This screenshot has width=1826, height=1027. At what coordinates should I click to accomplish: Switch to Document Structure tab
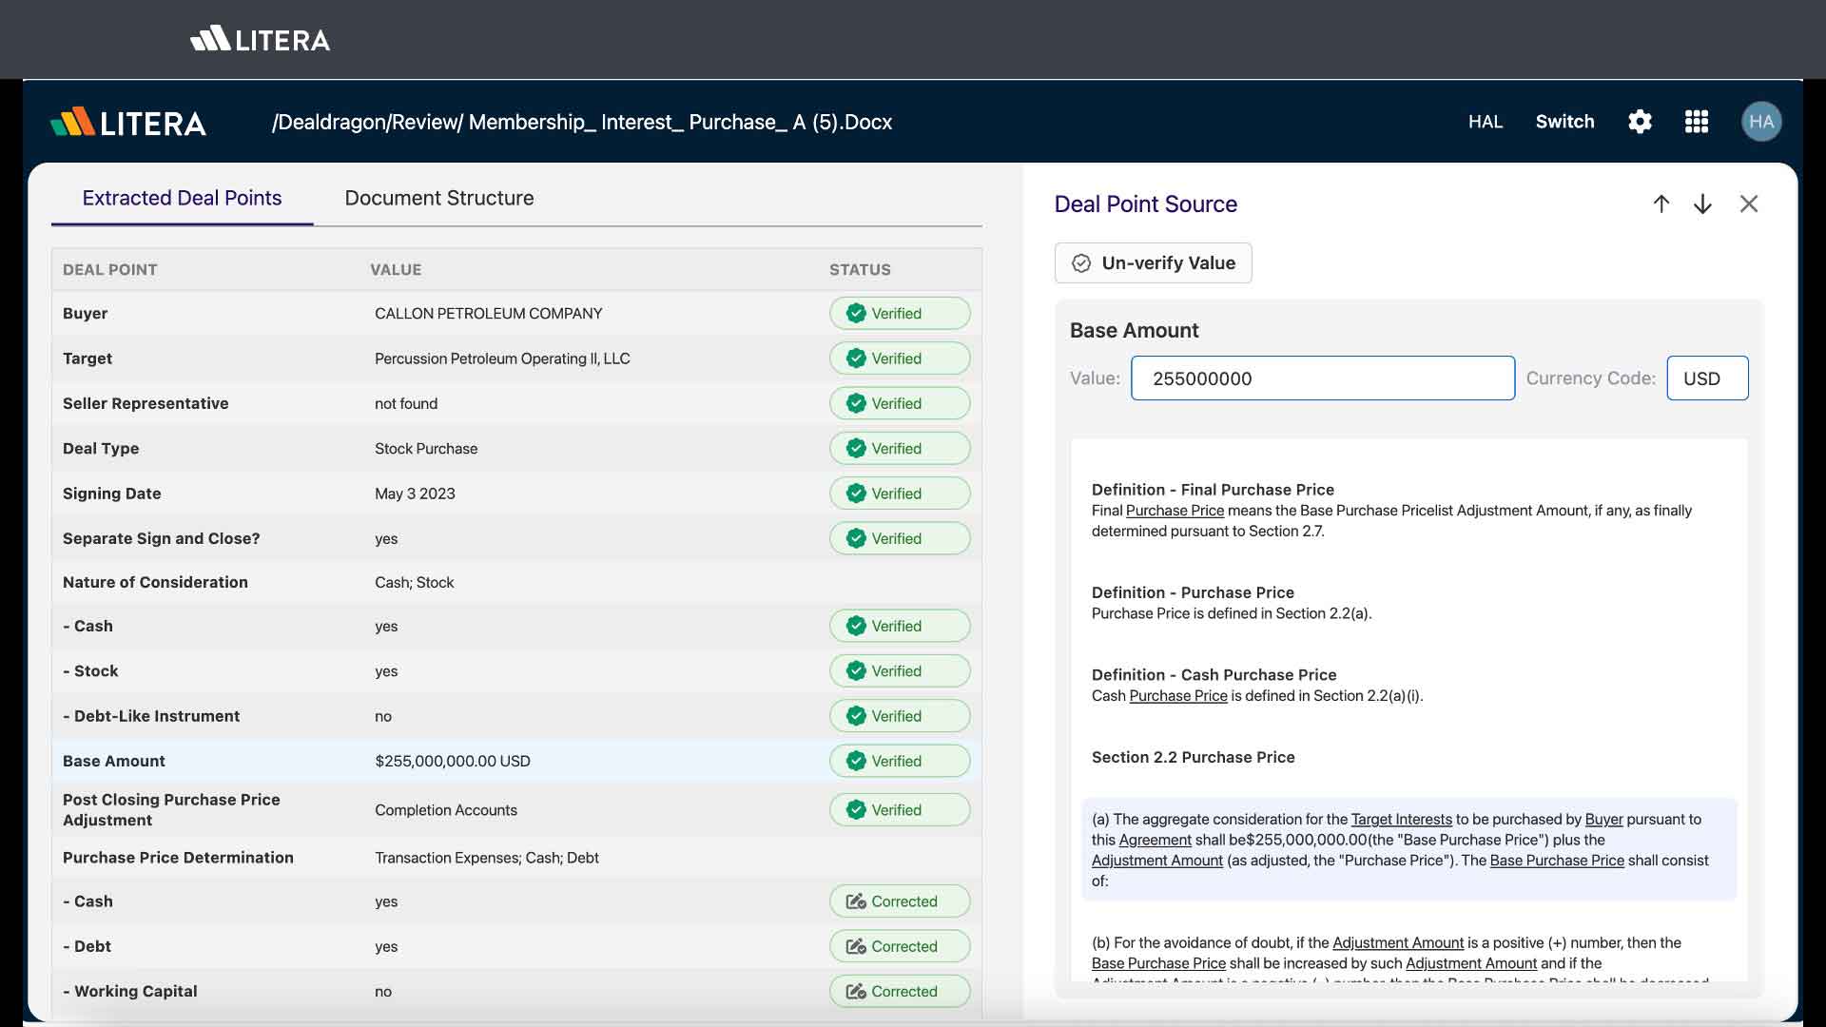click(x=439, y=198)
